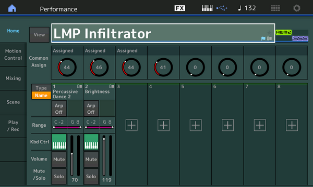The height and width of the screenshot is (187, 313).
Task: Open the Scene tab
Action: 13,102
